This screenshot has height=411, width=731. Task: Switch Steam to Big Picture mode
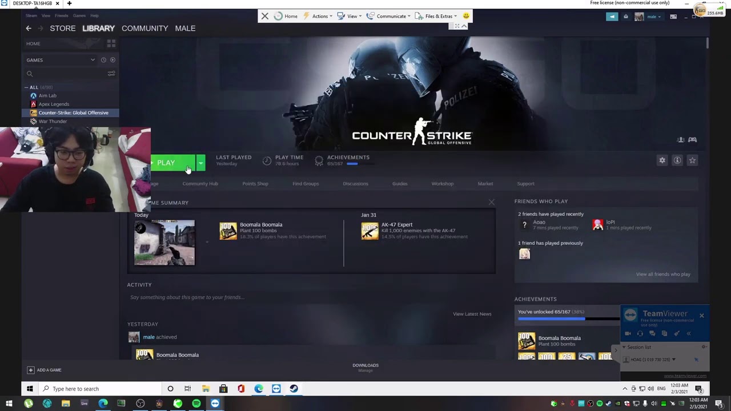click(673, 17)
